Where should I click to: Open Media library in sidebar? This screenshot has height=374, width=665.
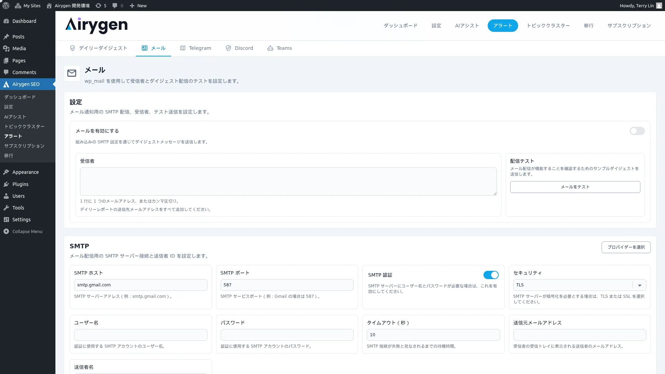coord(19,48)
